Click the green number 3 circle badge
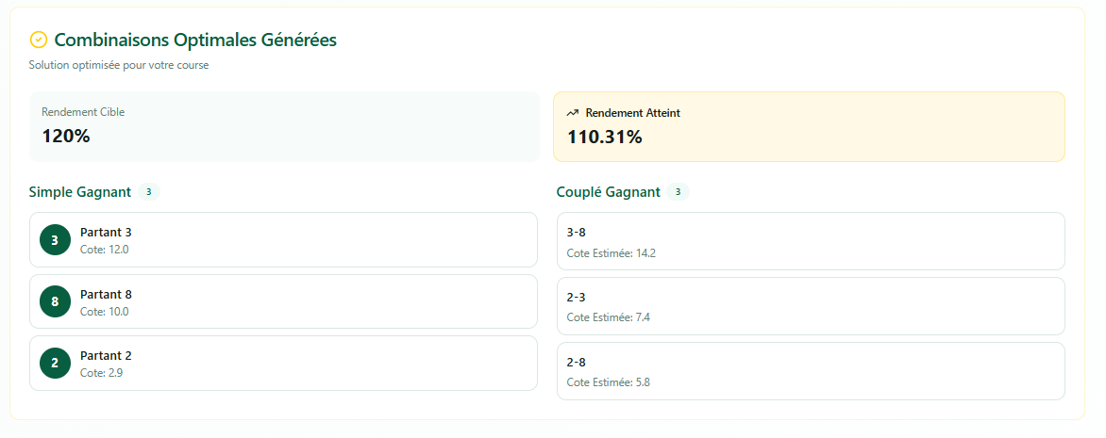 click(x=55, y=240)
